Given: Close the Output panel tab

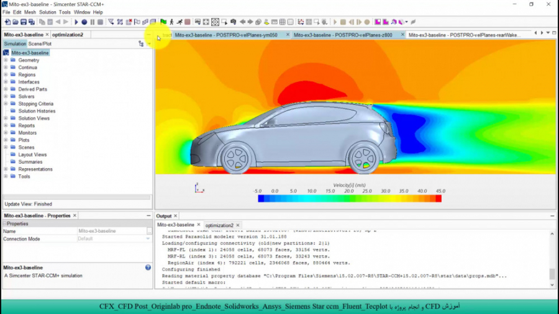Looking at the screenshot, I should 175,216.
